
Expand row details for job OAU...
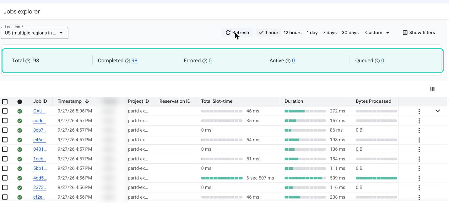pyautogui.click(x=438, y=111)
